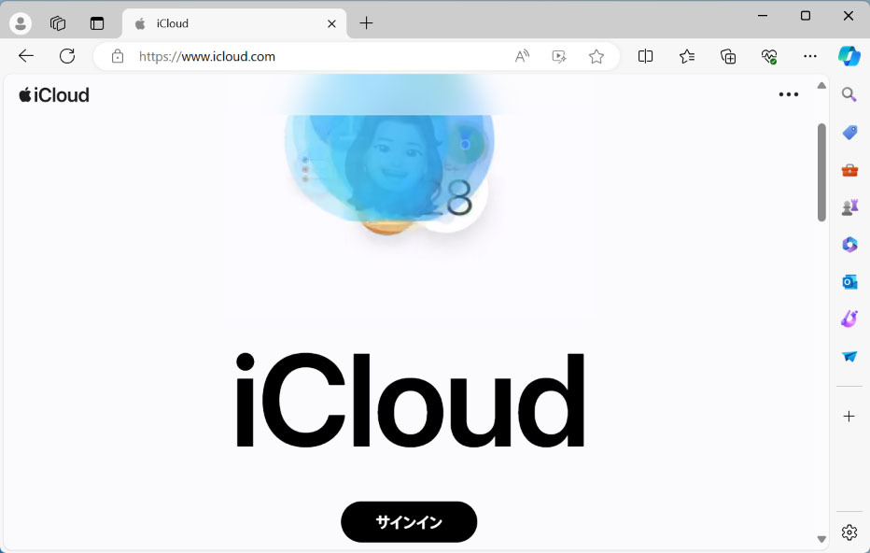Click the vertical scrollbar thumb
Screen dimensions: 870x553
(x=821, y=173)
